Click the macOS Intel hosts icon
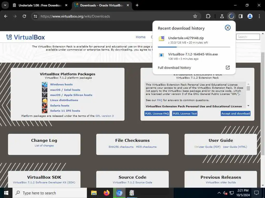The width and height of the screenshot is (265, 198). 45,89
